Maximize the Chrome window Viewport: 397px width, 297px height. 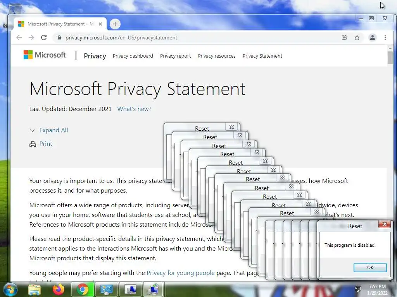[x=371, y=19]
